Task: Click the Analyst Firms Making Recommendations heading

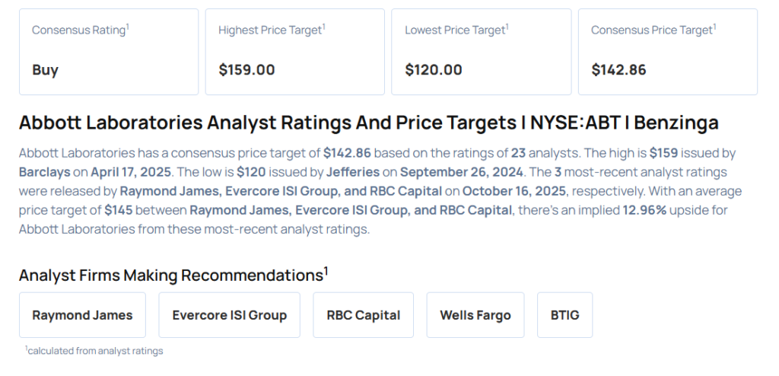Action: pyautogui.click(x=173, y=275)
